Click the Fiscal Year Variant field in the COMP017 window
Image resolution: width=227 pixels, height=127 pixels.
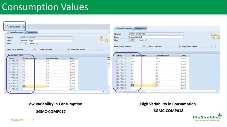101,49
